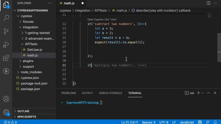The height and width of the screenshot is (124, 221).
Task: Click 'Ln 21, Col 11' in status bar
Action: [x=130, y=122]
